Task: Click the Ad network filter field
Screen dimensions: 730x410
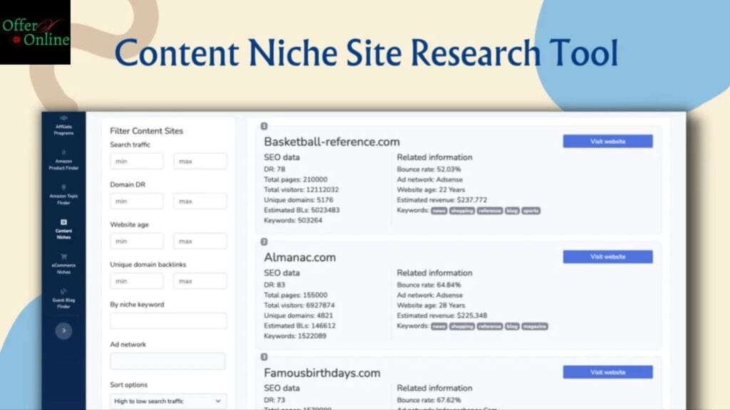Action: click(x=168, y=361)
